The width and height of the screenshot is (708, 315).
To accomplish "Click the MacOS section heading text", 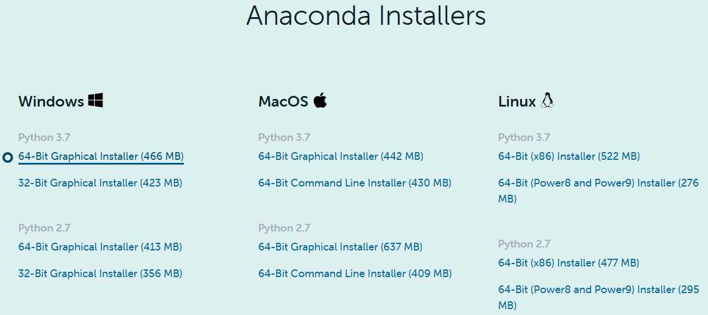I will 283,101.
